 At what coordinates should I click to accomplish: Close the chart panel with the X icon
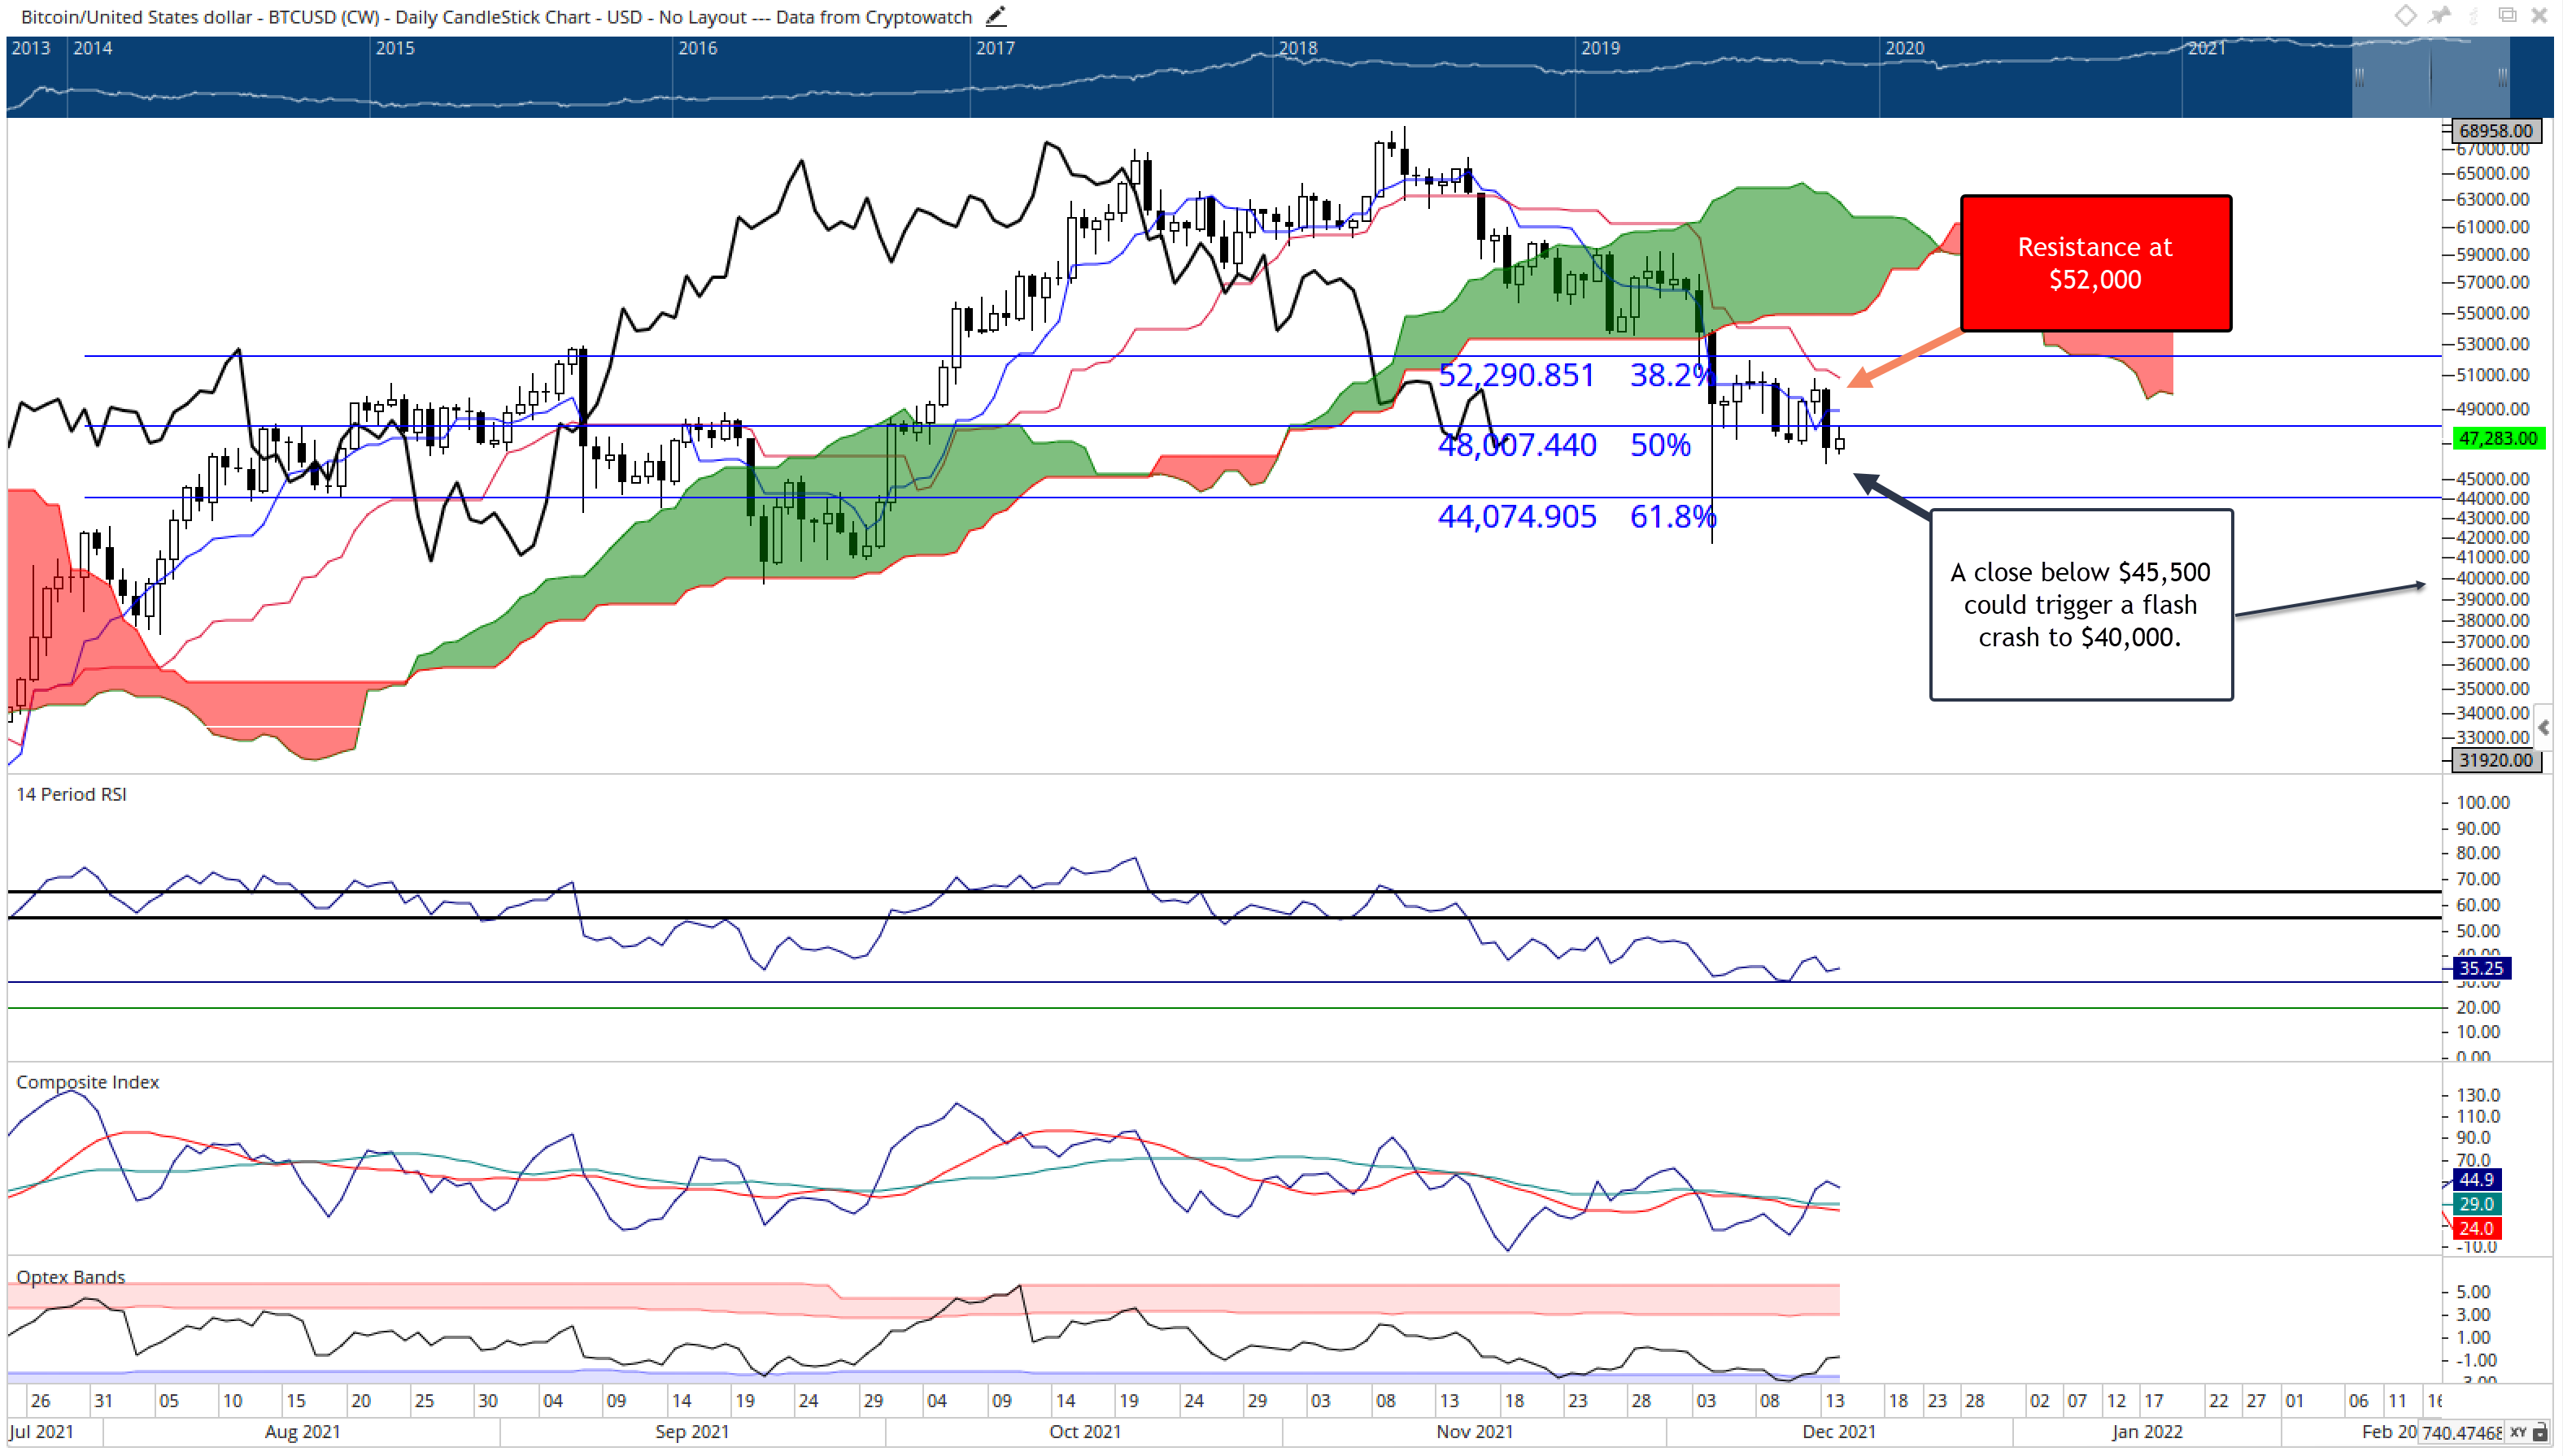[2539, 15]
